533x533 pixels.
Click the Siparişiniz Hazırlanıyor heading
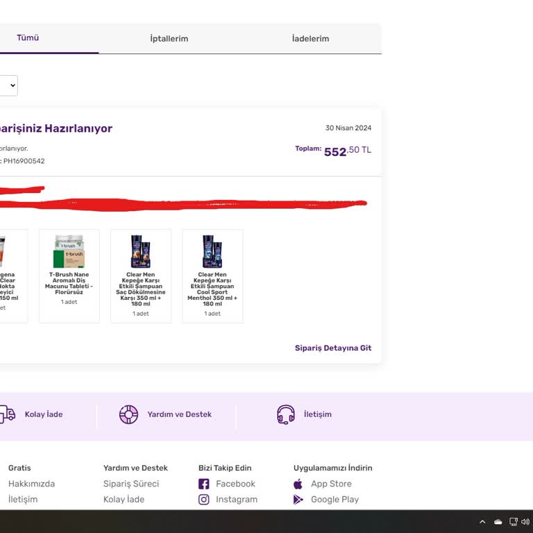point(56,128)
